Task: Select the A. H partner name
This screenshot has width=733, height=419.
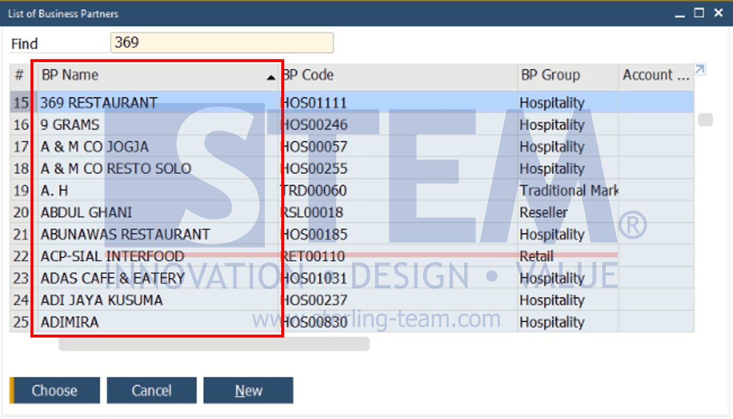Action: [x=54, y=190]
